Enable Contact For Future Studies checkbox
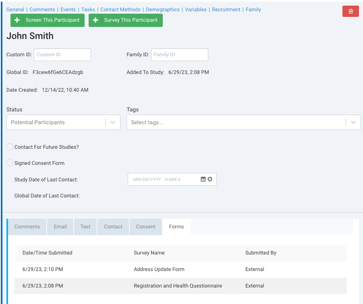The image size is (363, 304). (10, 147)
